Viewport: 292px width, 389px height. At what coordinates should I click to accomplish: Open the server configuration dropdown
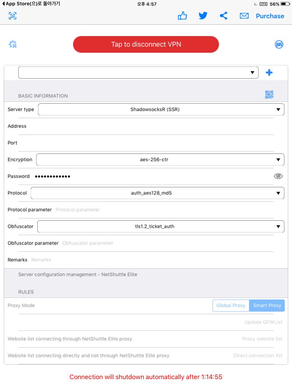(138, 73)
